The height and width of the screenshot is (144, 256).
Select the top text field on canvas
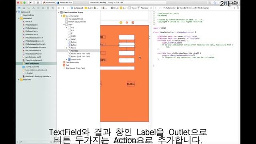(x=127, y=37)
